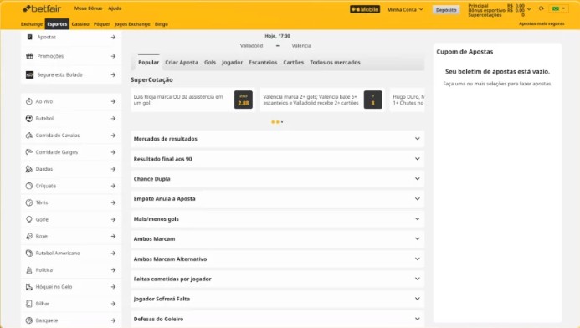This screenshot has height=328, width=580.
Task: Expand Mercados de resultados section
Action: coord(277,139)
